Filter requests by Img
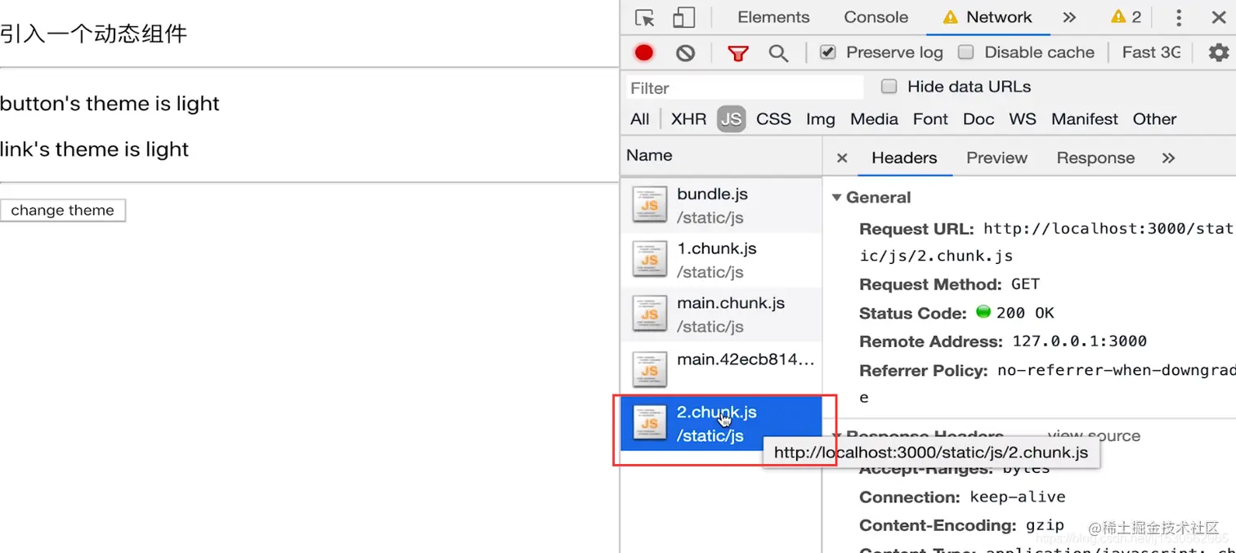Viewport: 1236px width, 553px height. (x=821, y=119)
